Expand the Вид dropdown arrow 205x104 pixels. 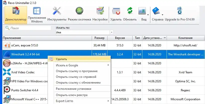pyautogui.click(x=148, y=15)
